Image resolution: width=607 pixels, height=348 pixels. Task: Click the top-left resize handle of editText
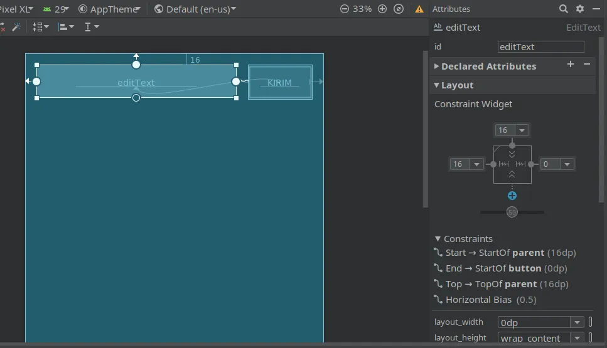point(37,65)
